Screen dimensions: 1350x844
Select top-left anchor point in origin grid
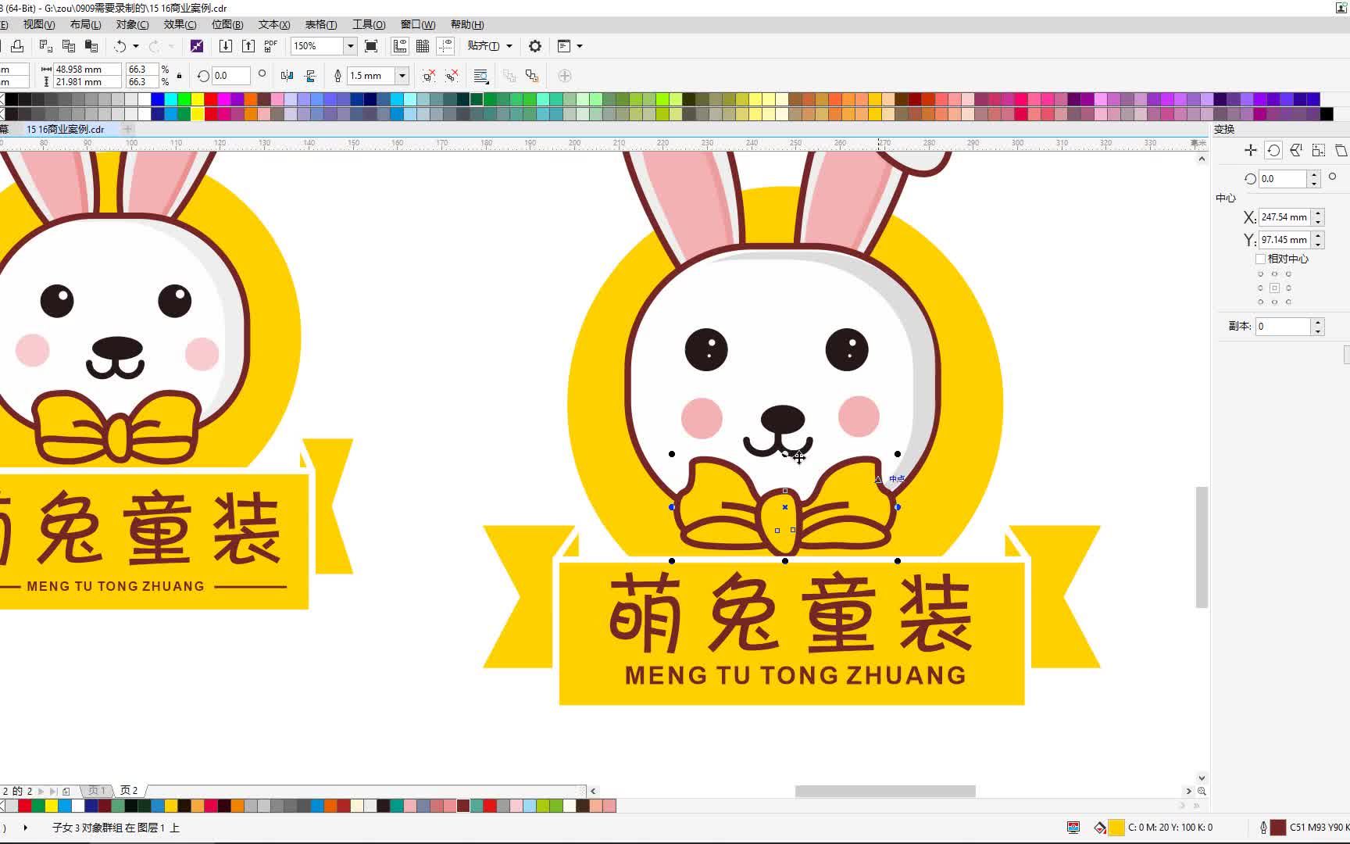coord(1260,274)
